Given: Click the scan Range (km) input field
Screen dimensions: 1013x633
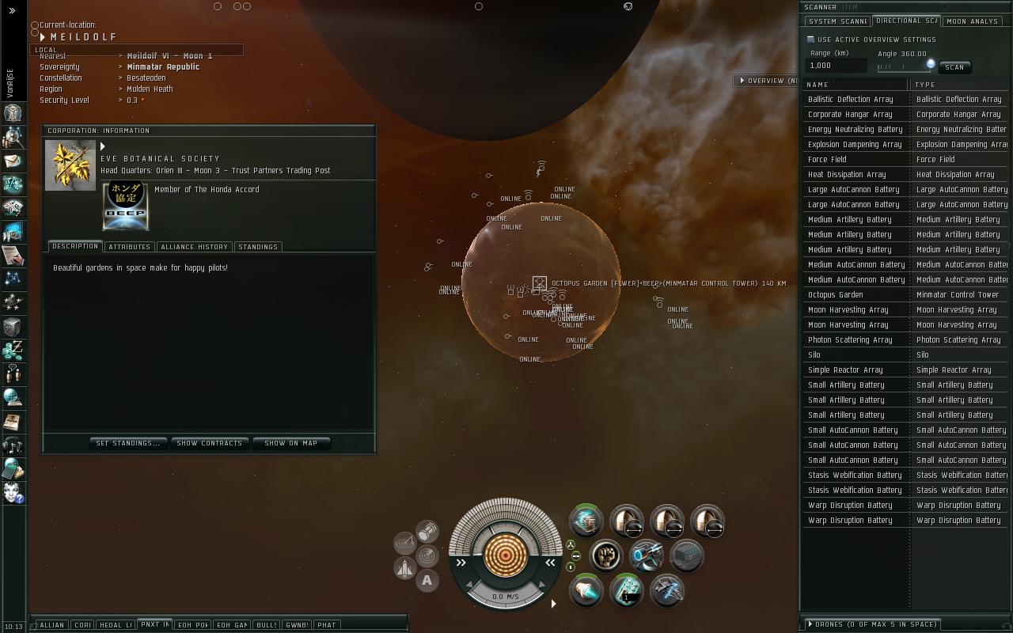Looking at the screenshot, I should tap(836, 66).
